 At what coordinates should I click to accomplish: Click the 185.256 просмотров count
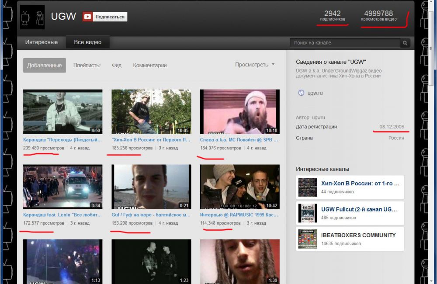click(x=132, y=148)
